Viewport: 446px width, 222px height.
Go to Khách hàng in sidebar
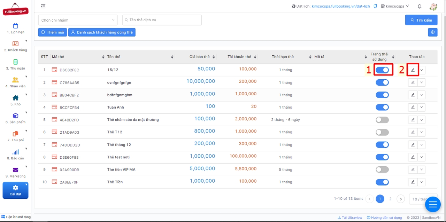(x=15, y=46)
